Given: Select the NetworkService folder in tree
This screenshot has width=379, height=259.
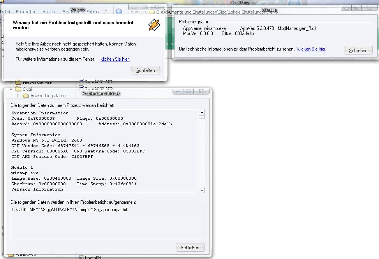Looking at the screenshot, I should point(37,82).
